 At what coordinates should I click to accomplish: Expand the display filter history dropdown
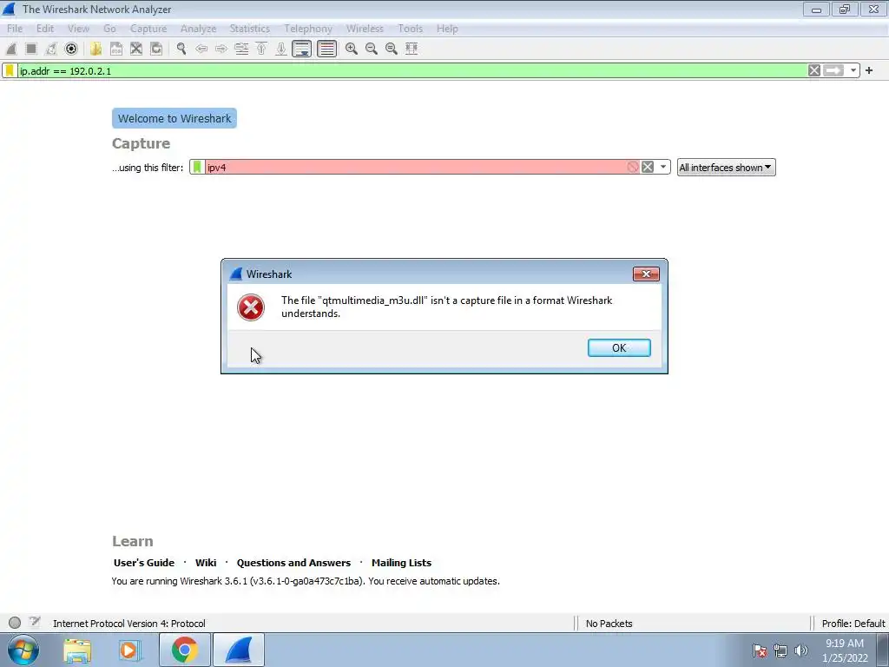point(853,70)
